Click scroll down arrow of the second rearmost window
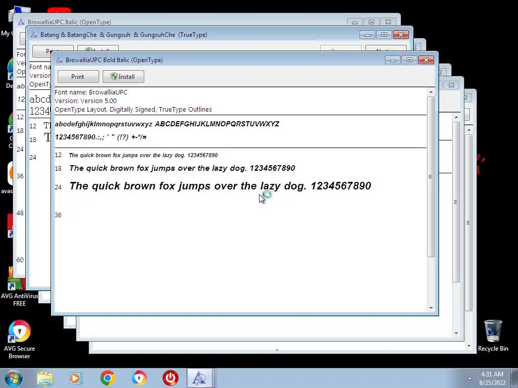The image size is (518, 388). (456, 333)
